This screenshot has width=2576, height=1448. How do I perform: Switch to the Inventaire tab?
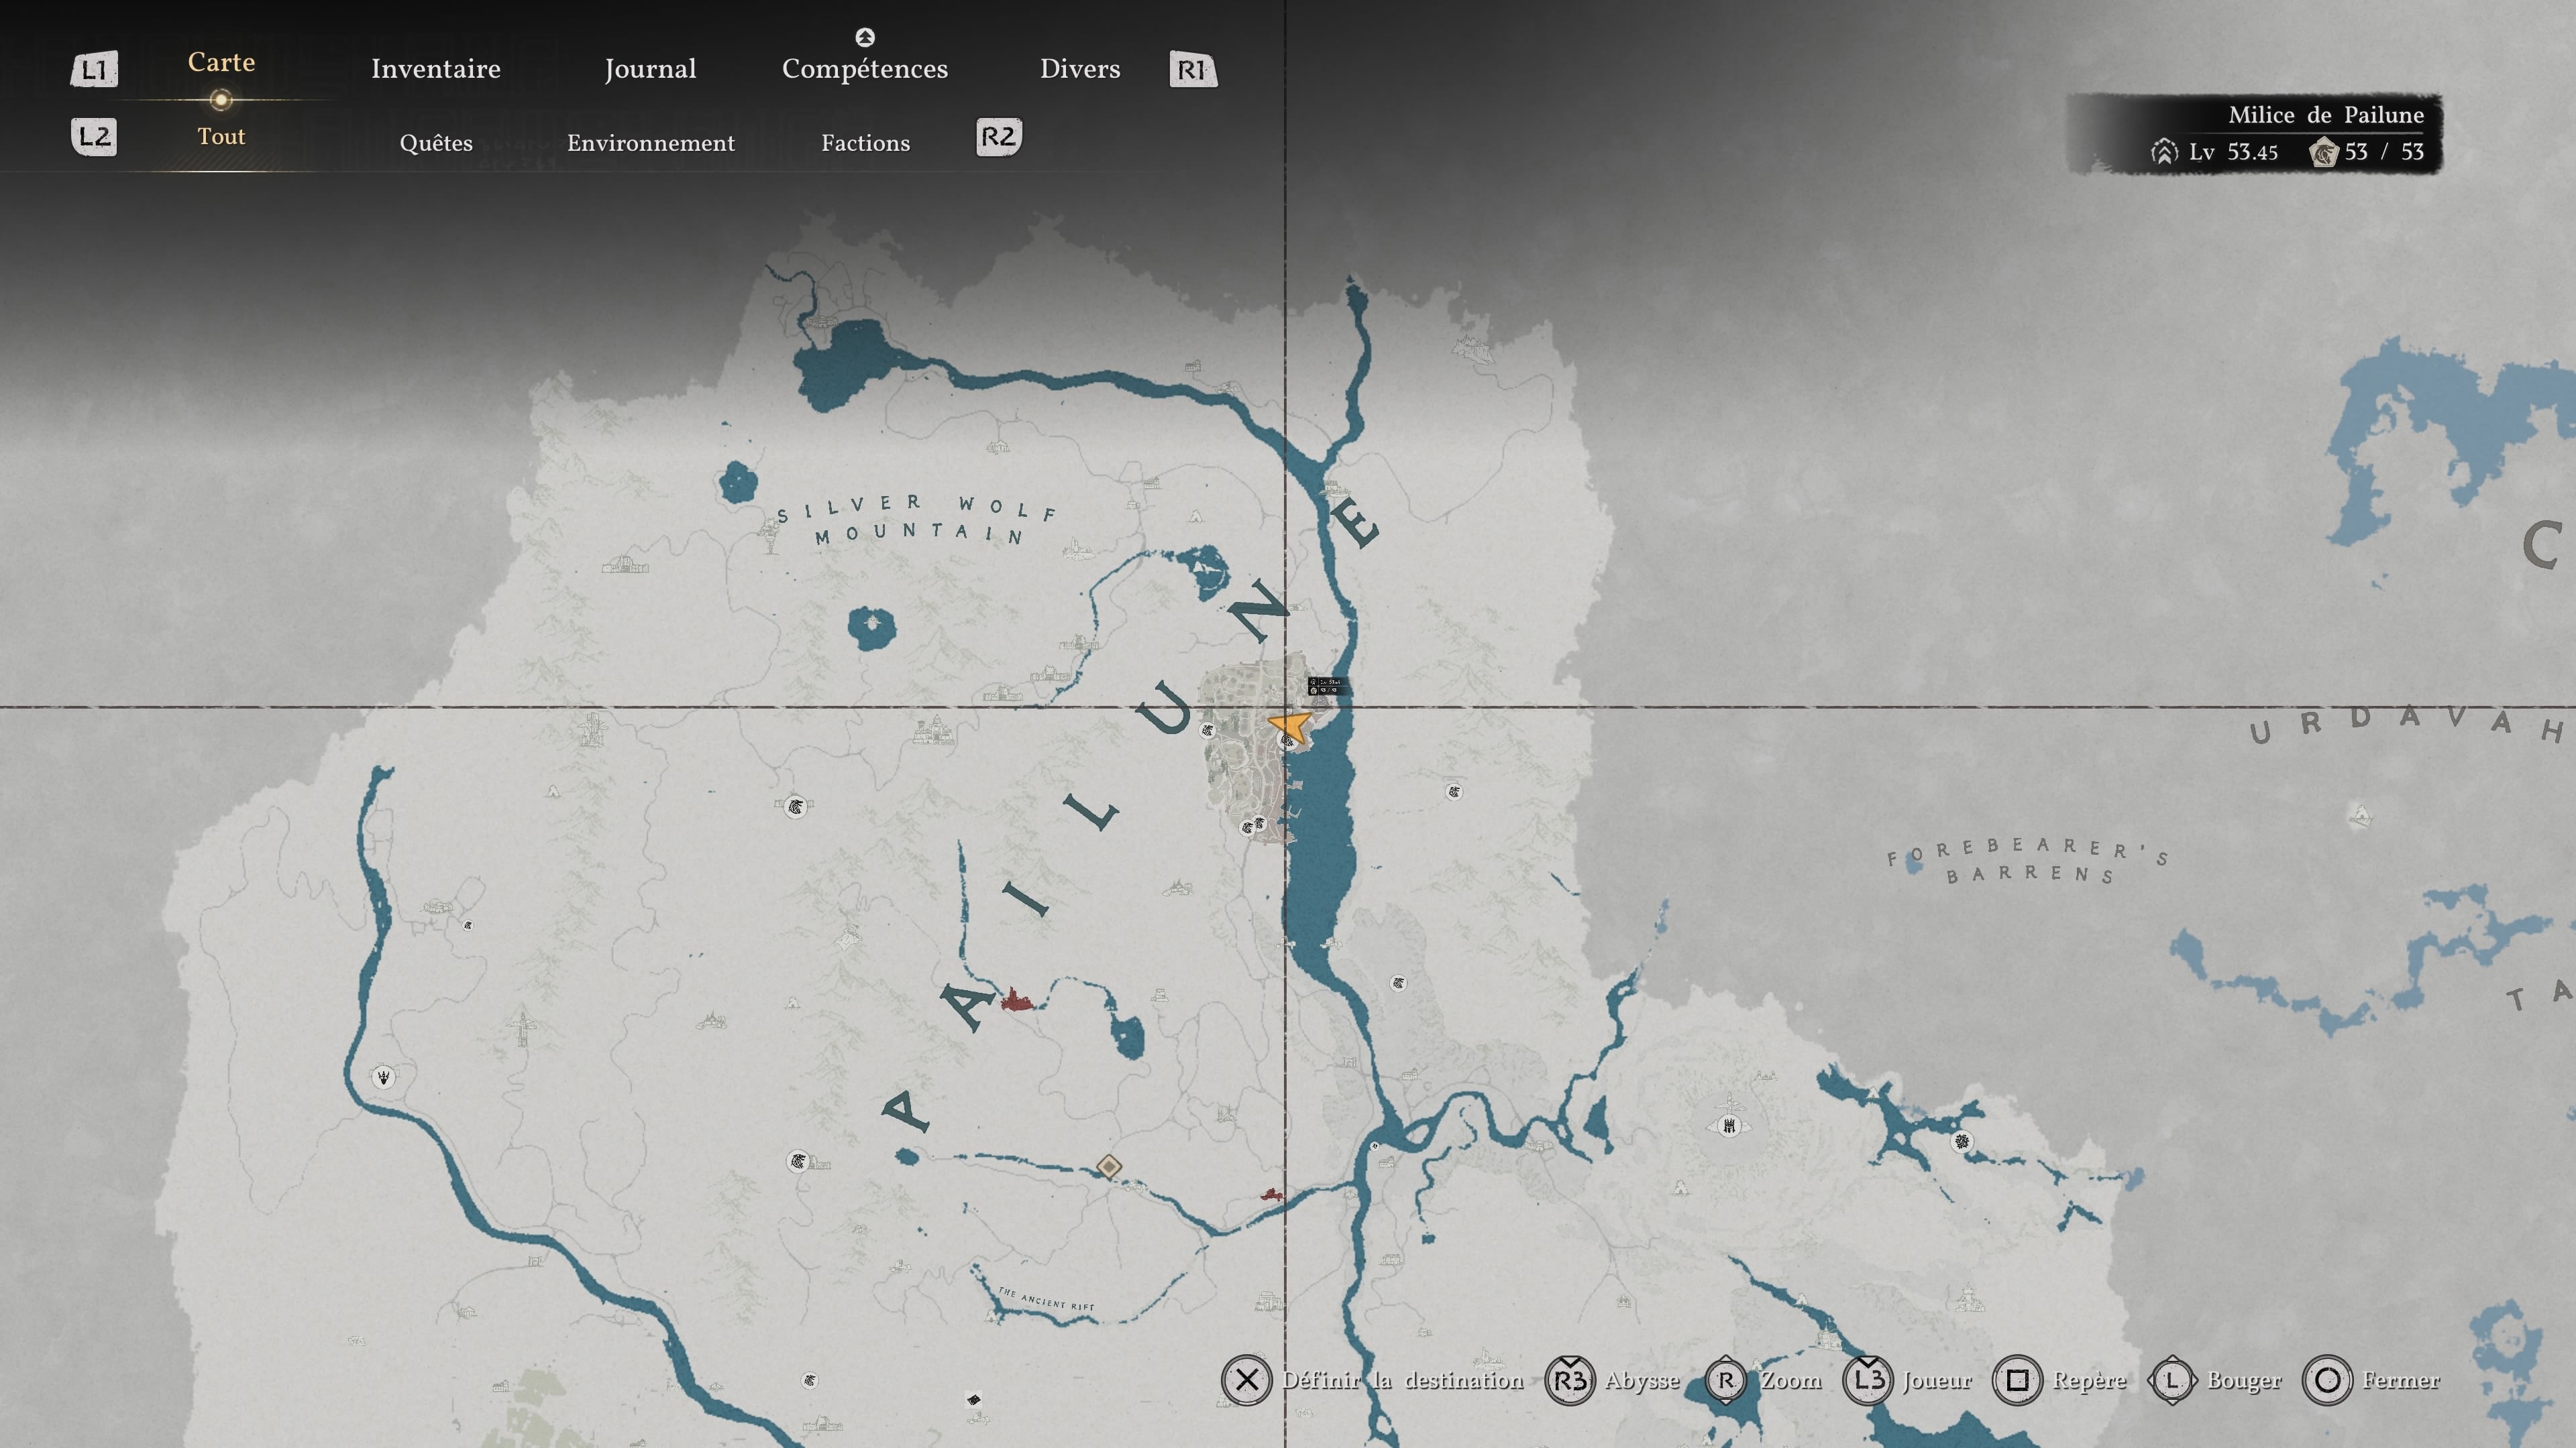(x=436, y=69)
